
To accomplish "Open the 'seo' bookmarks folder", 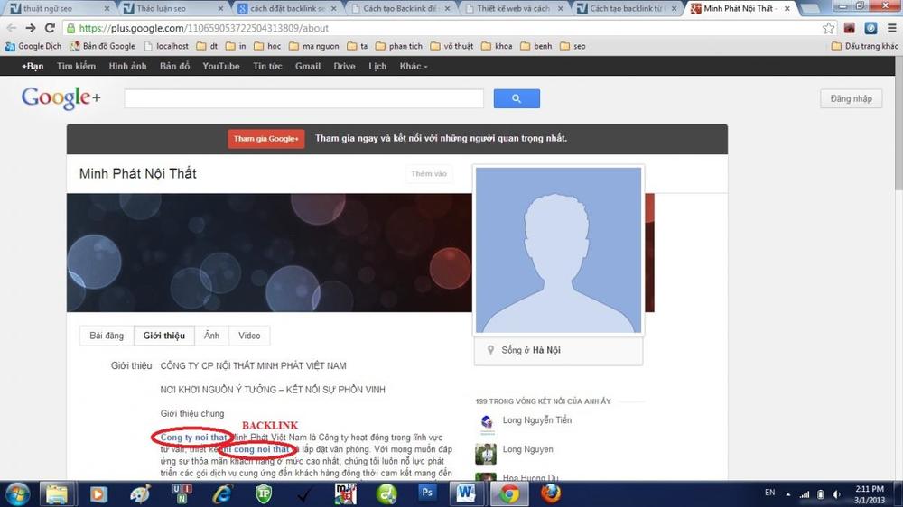I will click(x=573, y=46).
